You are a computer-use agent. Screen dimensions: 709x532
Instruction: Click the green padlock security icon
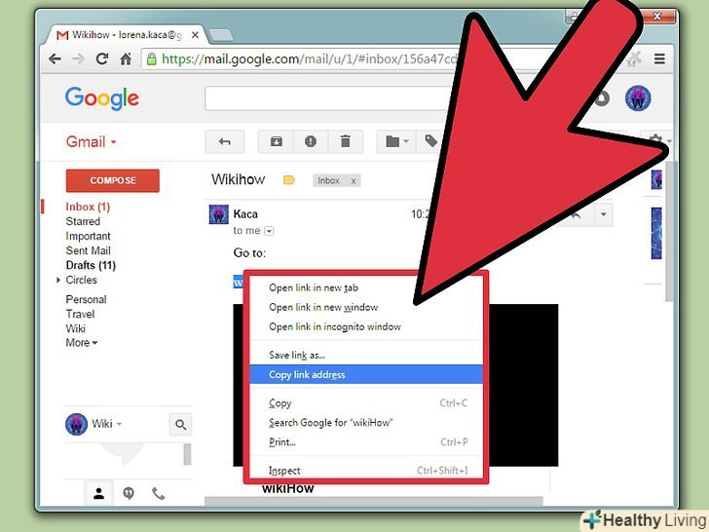[x=152, y=58]
